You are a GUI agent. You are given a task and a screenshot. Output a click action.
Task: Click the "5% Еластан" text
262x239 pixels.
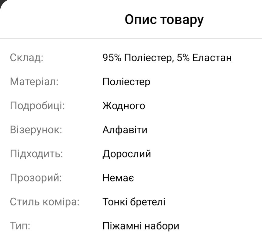pyautogui.click(x=204, y=57)
